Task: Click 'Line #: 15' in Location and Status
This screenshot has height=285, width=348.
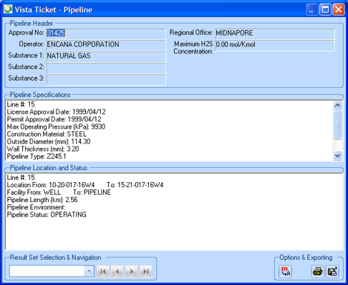Action: coord(21,178)
